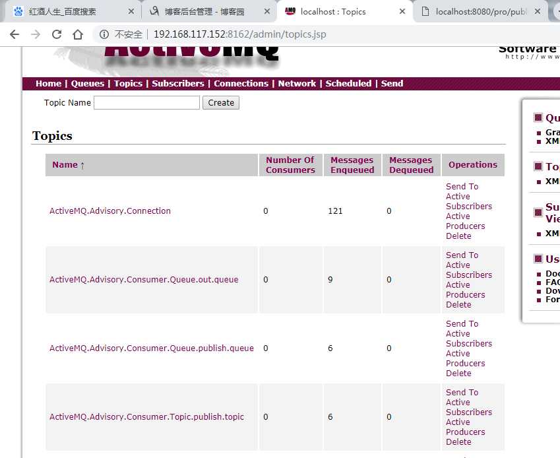Open Subscribers in ActiveMQ navigation
560x458 pixels.
pyautogui.click(x=178, y=84)
